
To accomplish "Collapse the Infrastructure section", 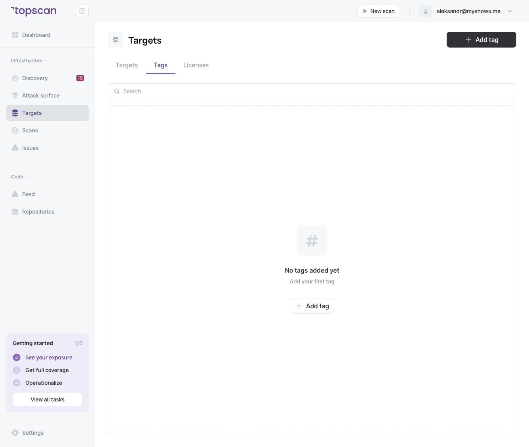I will [x=29, y=61].
